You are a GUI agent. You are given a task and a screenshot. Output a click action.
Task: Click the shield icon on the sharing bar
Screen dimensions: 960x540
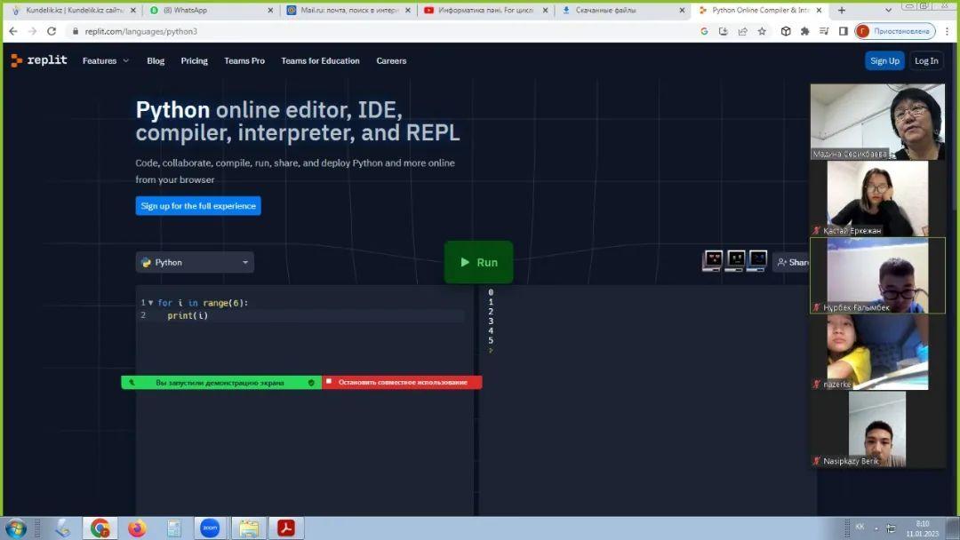click(311, 382)
